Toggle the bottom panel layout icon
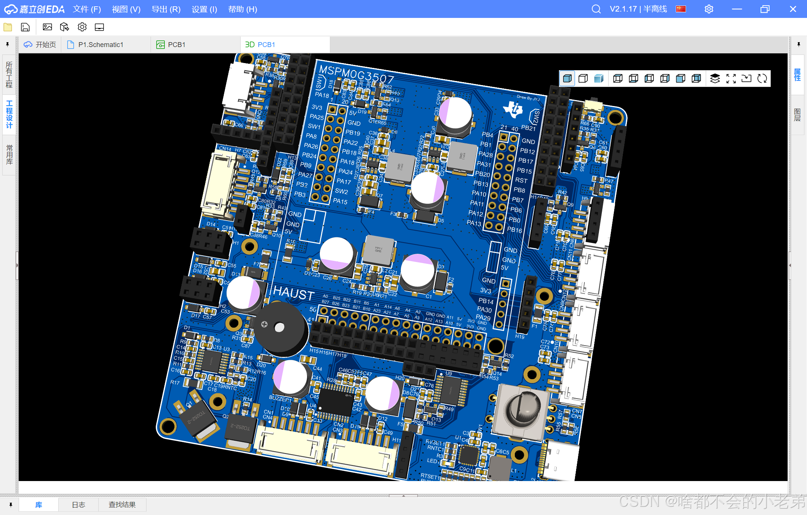Screen dimensions: 807x515 [99, 27]
